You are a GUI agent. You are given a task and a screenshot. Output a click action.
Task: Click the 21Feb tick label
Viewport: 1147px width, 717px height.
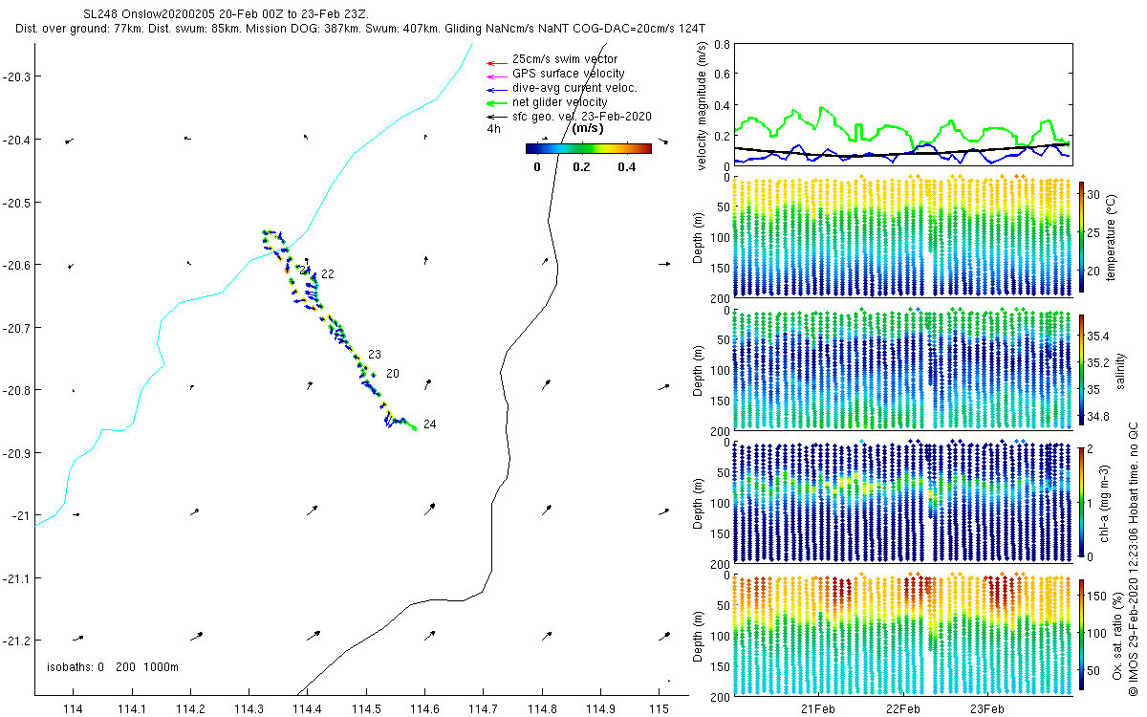(x=818, y=709)
